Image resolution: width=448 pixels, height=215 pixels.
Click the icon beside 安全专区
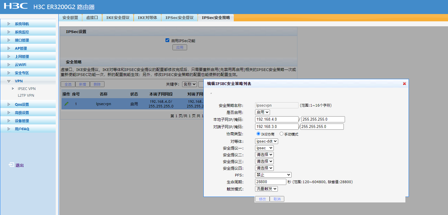[9, 73]
